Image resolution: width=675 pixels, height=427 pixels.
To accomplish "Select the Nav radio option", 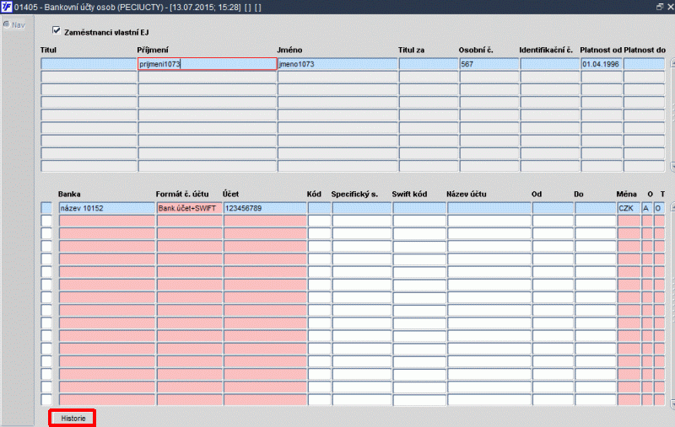I will tap(7, 24).
